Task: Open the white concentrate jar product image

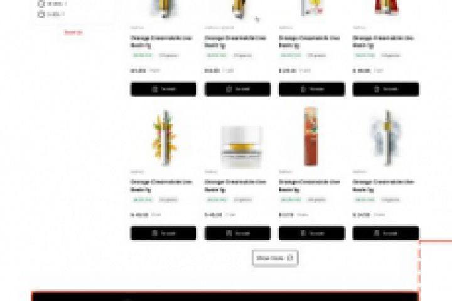Action: point(241,146)
